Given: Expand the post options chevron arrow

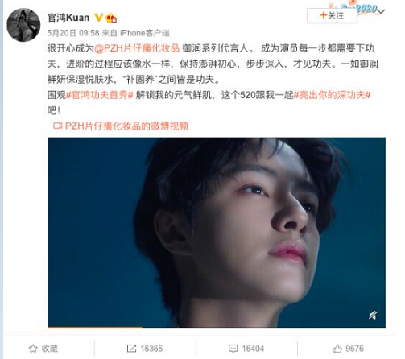Looking at the screenshot, I should [380, 11].
